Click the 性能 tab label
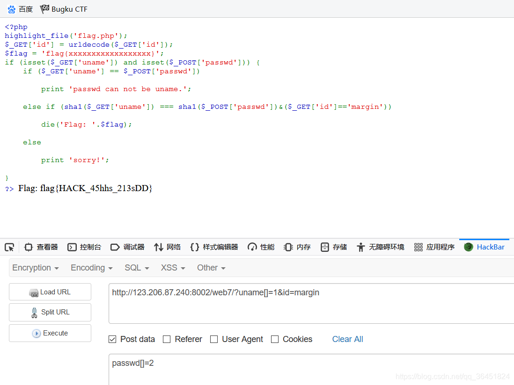514x385 pixels. coord(267,247)
